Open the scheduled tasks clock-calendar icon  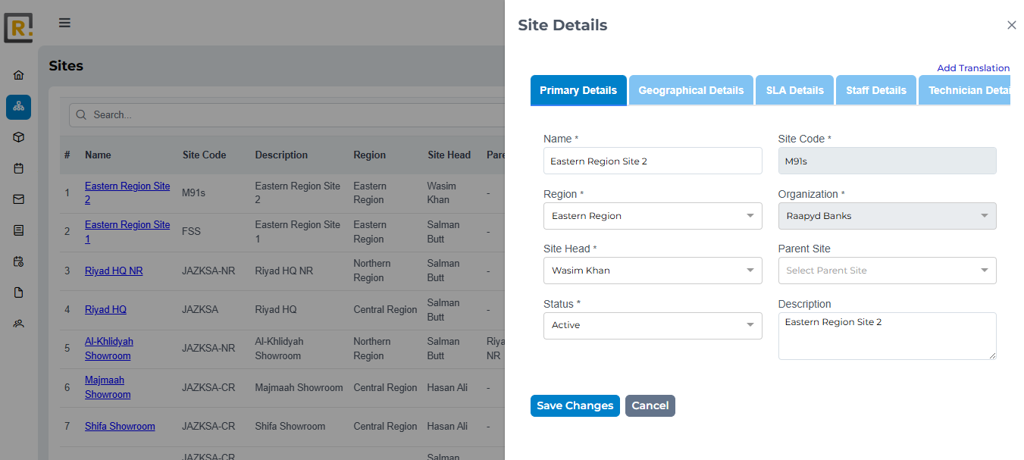[18, 260]
